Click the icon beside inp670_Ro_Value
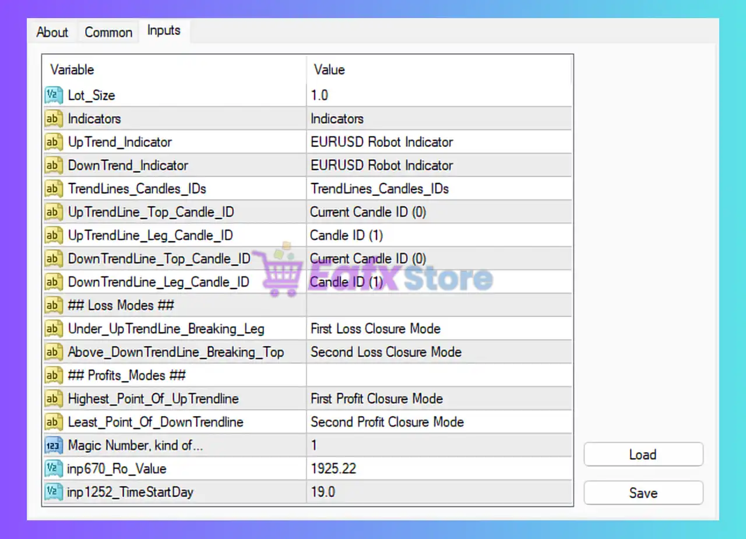Screen dimensions: 746x539 [54, 468]
